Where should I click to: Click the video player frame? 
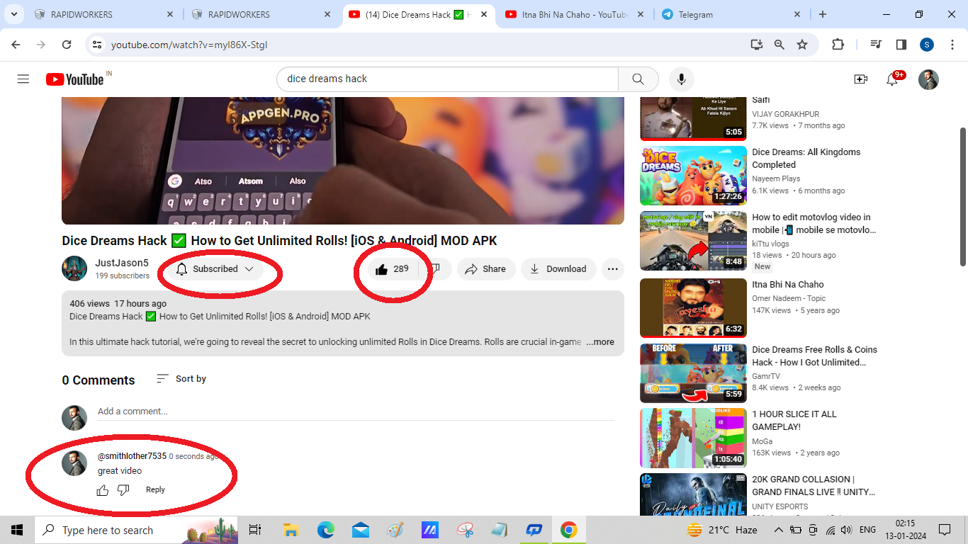pos(343,161)
